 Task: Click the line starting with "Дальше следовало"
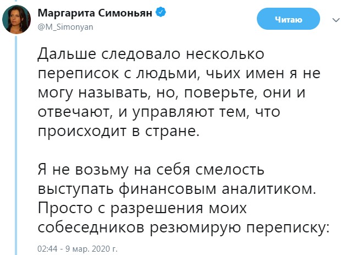pos(152,54)
